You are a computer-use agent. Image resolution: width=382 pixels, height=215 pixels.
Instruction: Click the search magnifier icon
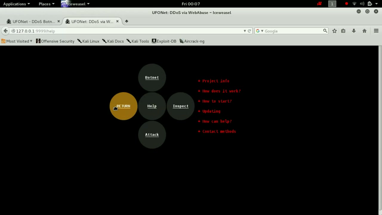tap(325, 31)
